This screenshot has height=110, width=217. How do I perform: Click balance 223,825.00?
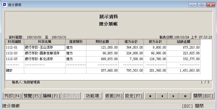coord(184,53)
